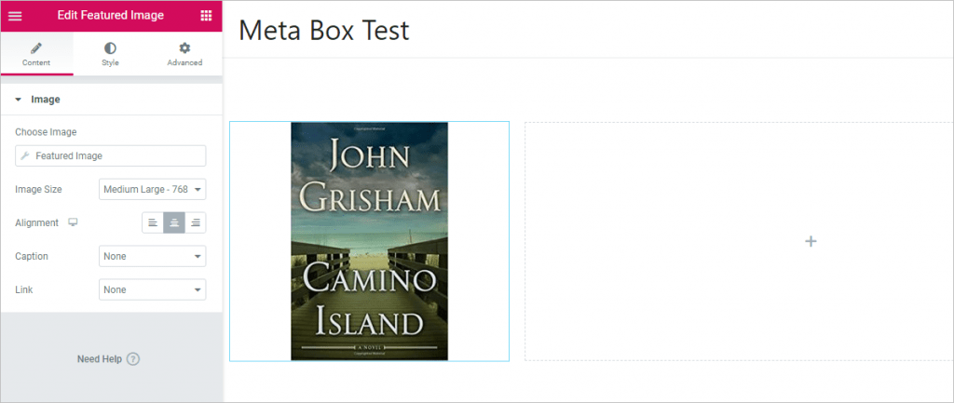Click the Need Help question mark icon
The width and height of the screenshot is (954, 403).
(x=133, y=359)
